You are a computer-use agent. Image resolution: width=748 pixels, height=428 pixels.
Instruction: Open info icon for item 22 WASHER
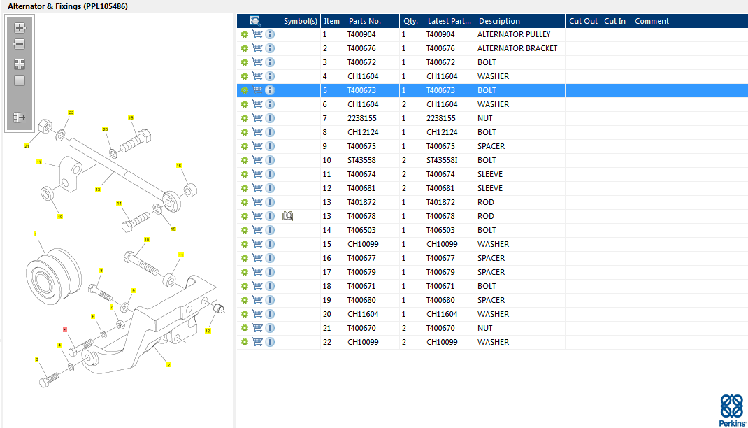[270, 342]
